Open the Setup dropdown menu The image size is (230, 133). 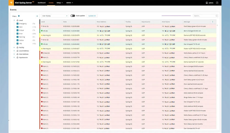pos(59,3)
